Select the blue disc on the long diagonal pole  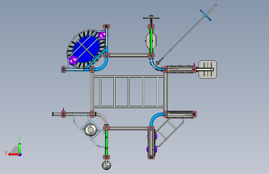205,15
